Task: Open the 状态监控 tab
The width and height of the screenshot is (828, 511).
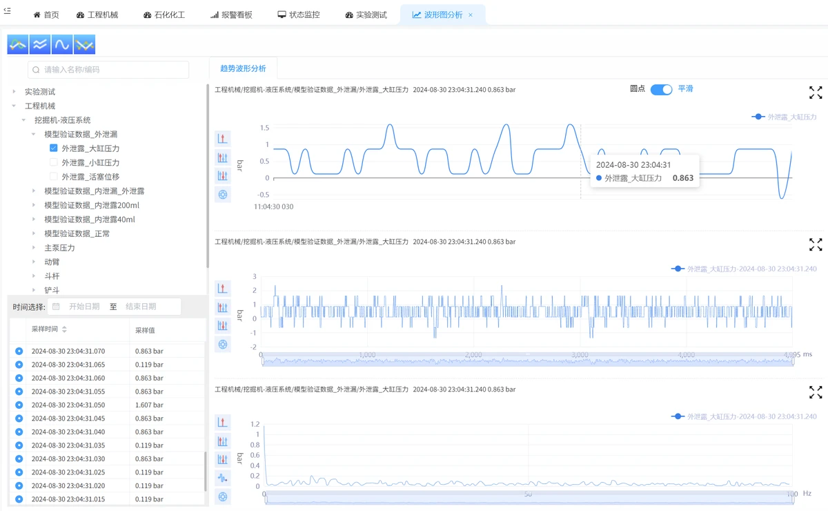Action: pos(299,15)
